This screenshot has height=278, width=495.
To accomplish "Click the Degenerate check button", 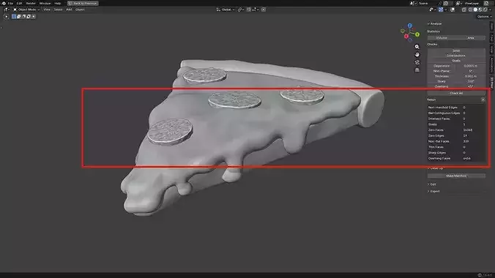I will (x=442, y=66).
